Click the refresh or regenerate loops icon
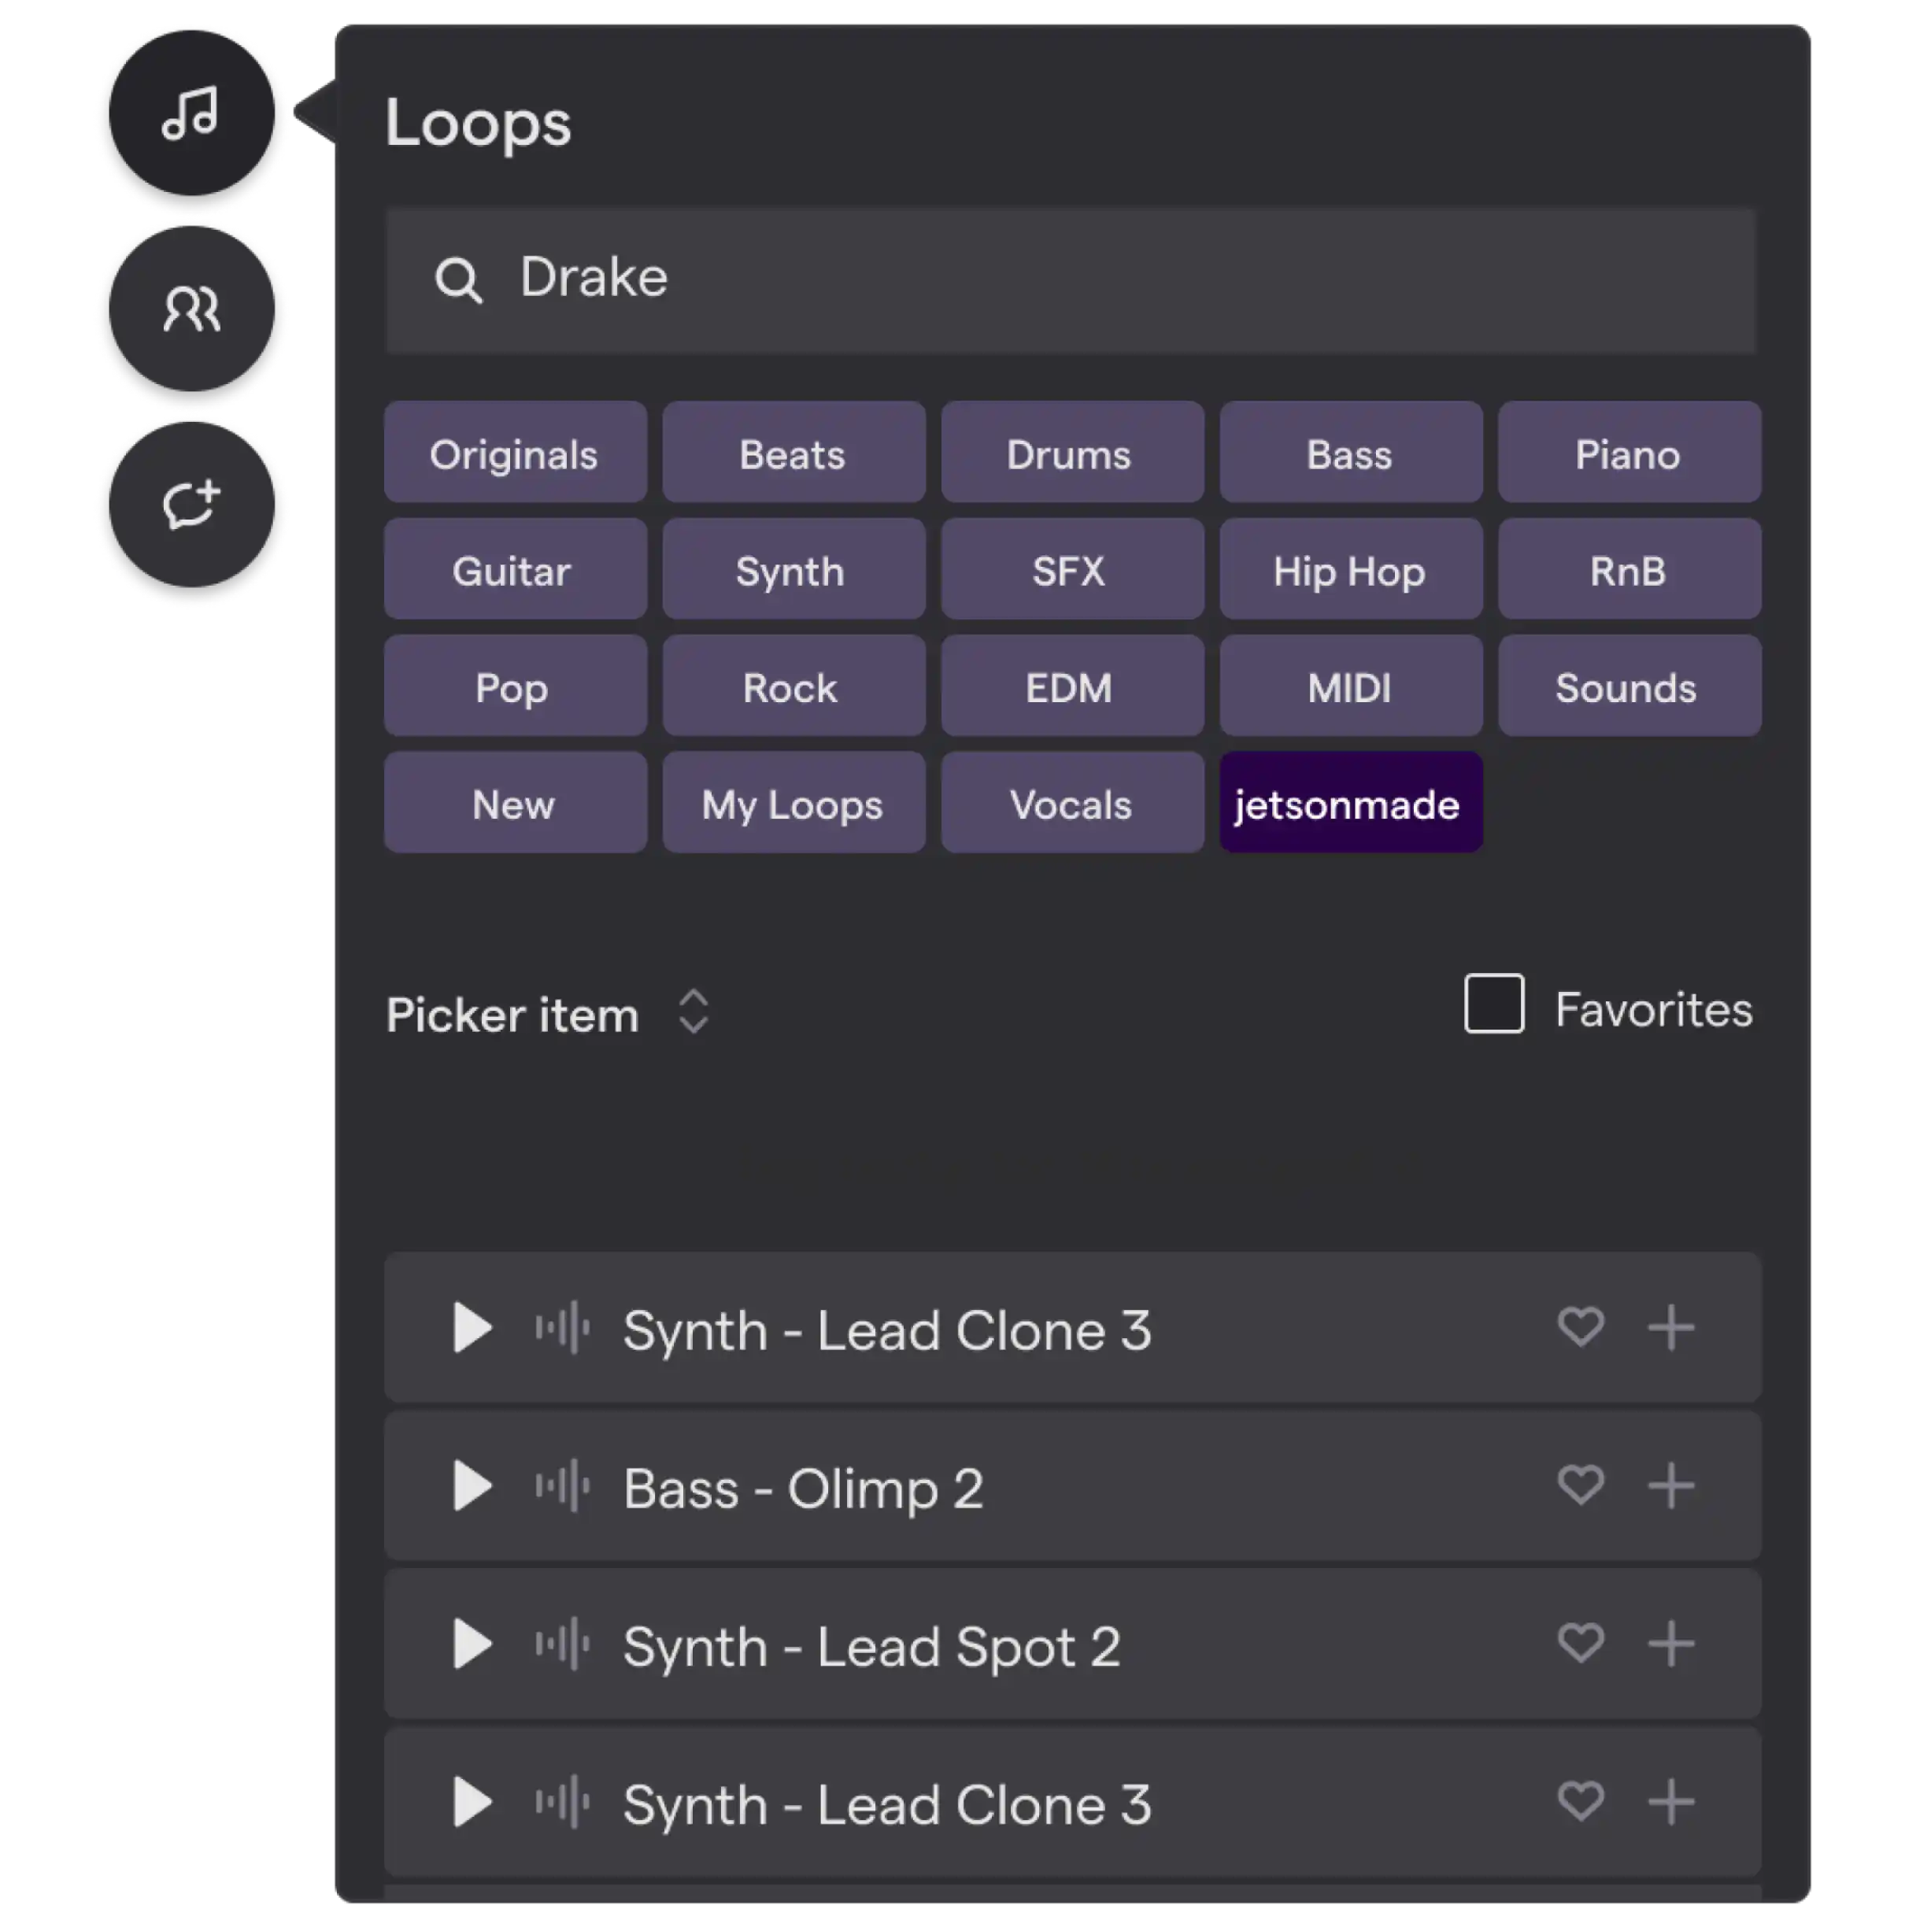The height and width of the screenshot is (1905, 1905). 192,508
